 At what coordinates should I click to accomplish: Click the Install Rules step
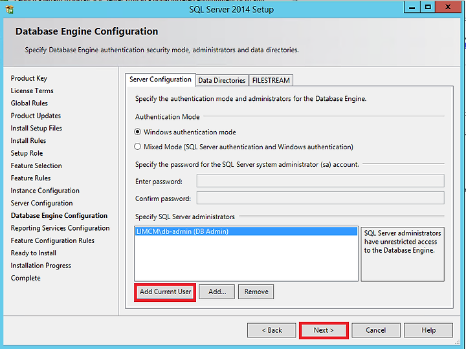(x=28, y=141)
